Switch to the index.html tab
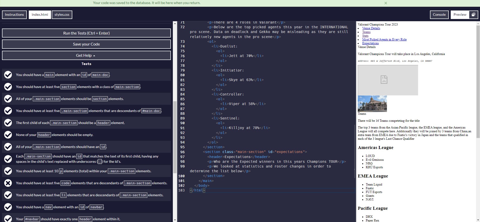 tap(40, 14)
